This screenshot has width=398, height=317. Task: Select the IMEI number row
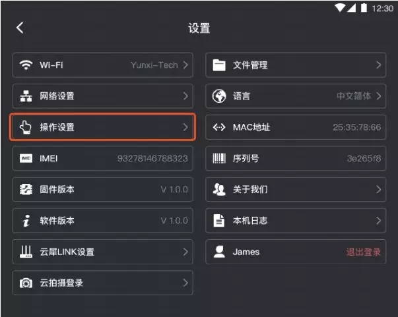(103, 158)
